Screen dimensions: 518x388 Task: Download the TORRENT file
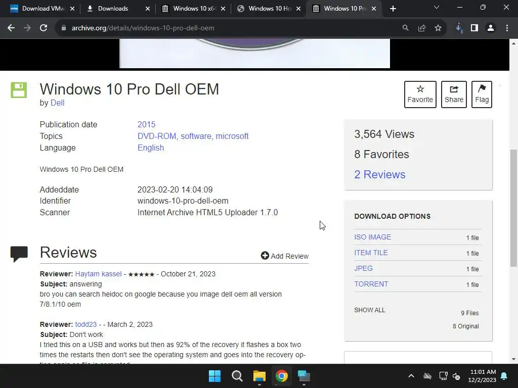(x=371, y=284)
